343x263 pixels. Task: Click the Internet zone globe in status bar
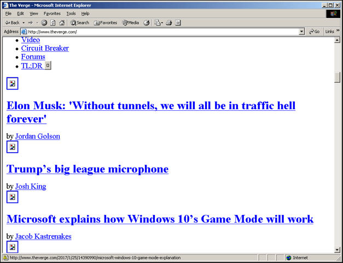289,258
